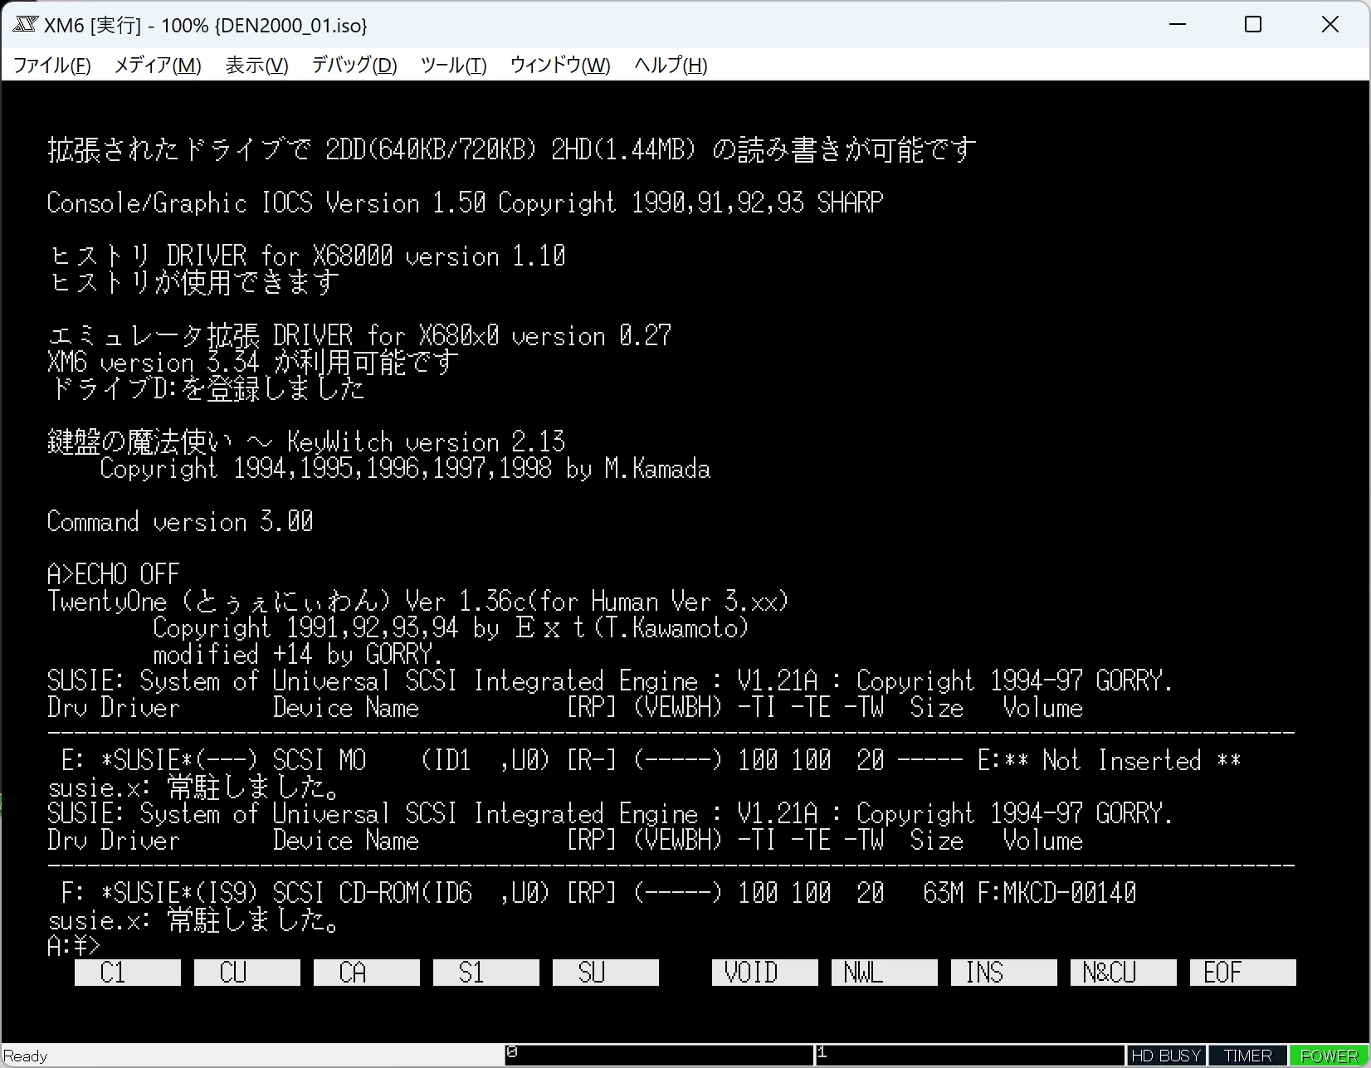The height and width of the screenshot is (1068, 1371).
Task: Click 'SCSI MO' device entry
Action: (320, 760)
